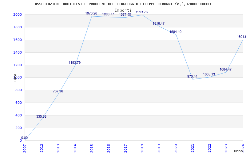The width and height of the screenshot is (246, 154).
Task: Select the 737.96 data point label
Action: point(58,91)
